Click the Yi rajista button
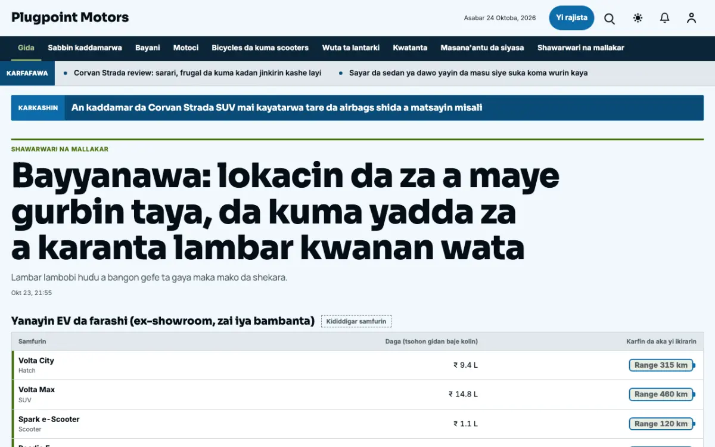Viewport: 715px width, 447px height. (x=571, y=18)
